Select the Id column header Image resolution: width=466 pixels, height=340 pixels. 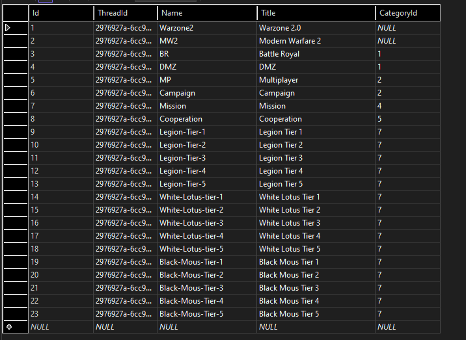pyautogui.click(x=61, y=13)
